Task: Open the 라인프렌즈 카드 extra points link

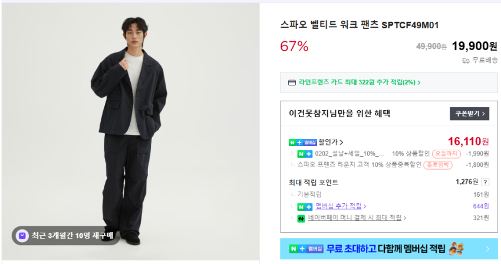Action: [360, 82]
